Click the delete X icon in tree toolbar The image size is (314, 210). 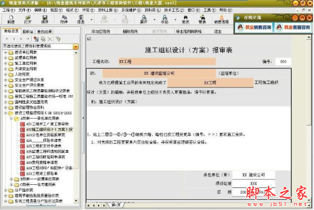(x=50, y=39)
